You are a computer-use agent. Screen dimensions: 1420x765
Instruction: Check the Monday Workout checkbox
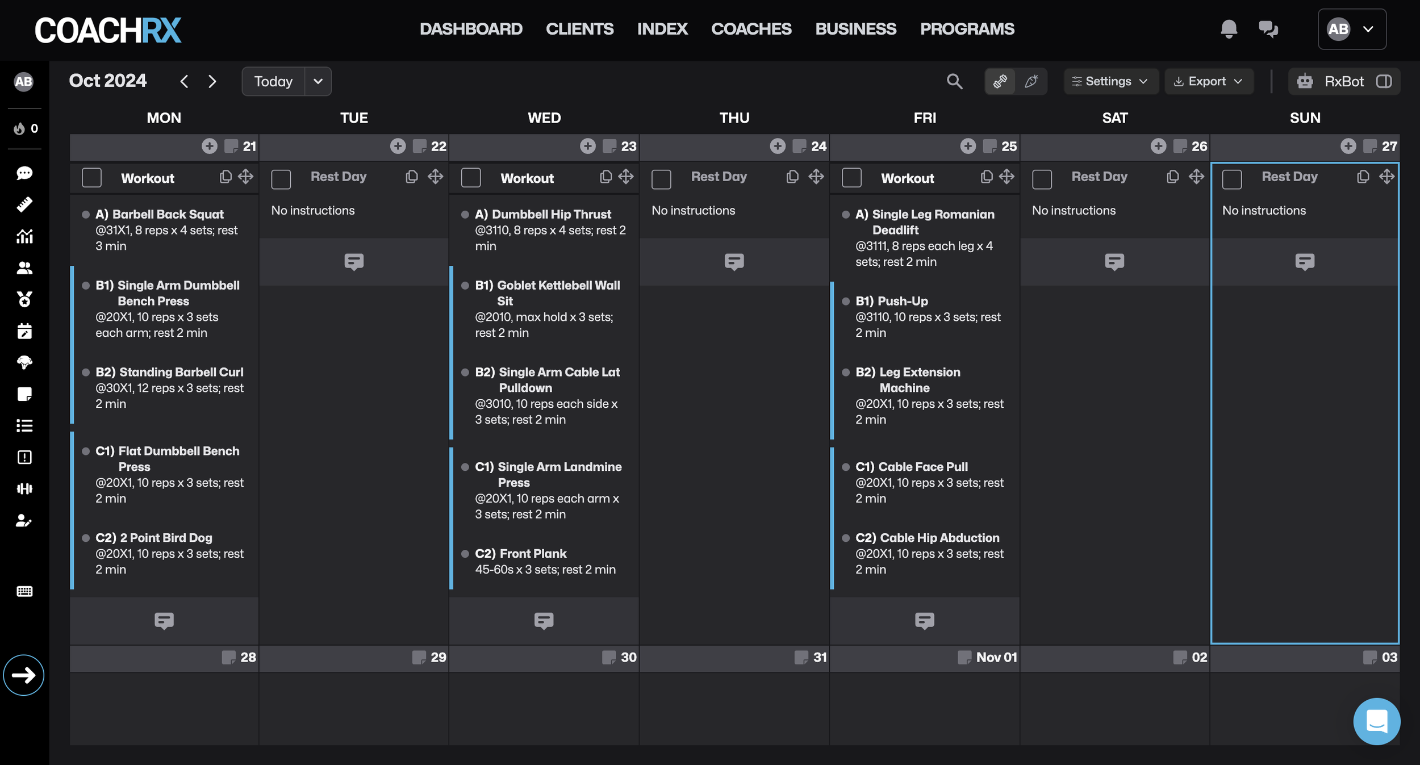coord(91,178)
